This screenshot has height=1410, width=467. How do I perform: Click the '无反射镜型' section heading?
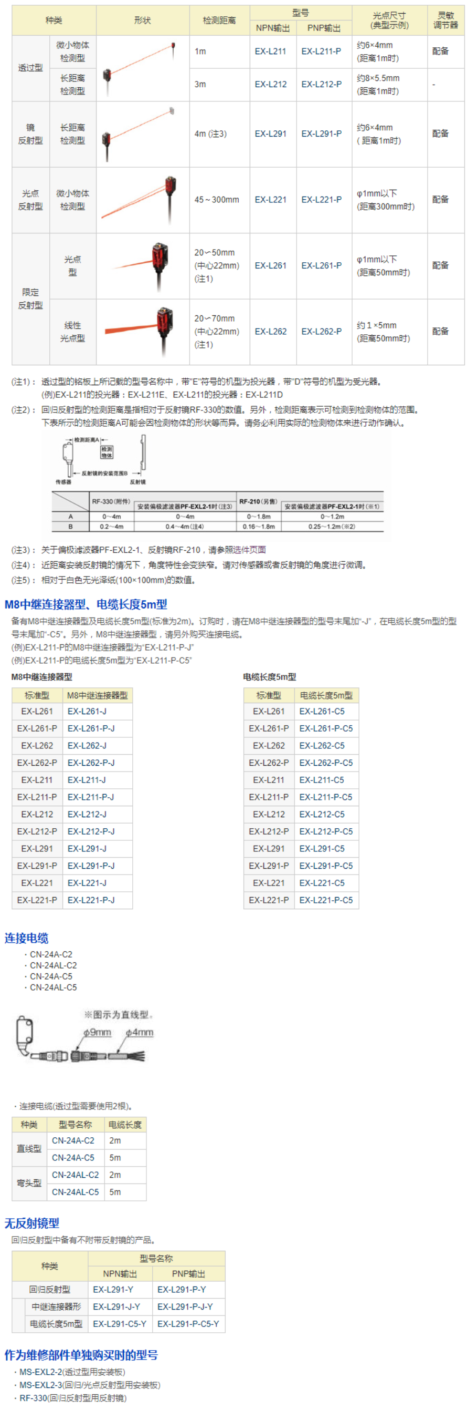31,1223
